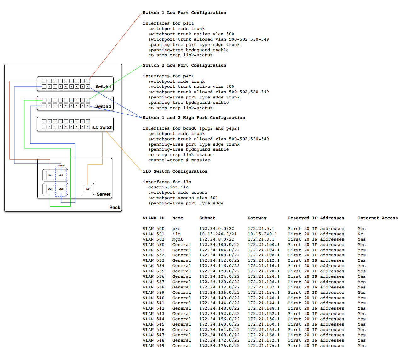
Task: Click the gateway address for VLAN 501
Action: coord(263,234)
